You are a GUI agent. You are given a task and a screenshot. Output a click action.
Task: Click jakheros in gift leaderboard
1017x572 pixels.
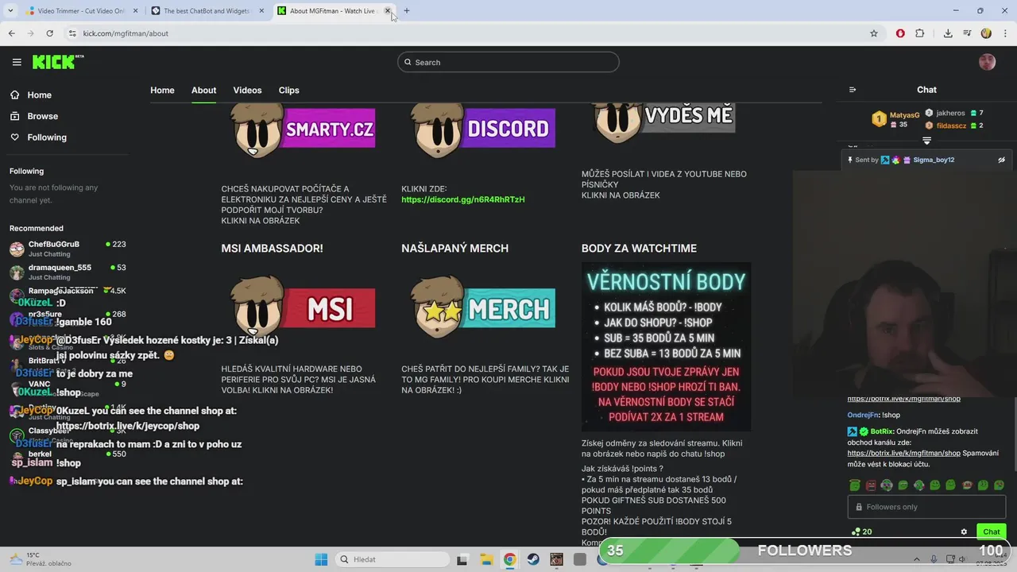tap(950, 113)
